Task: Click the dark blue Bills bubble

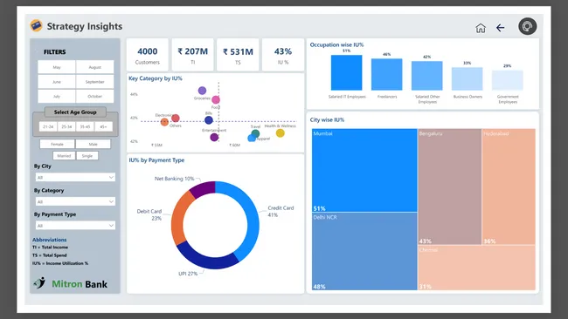Action: click(209, 120)
